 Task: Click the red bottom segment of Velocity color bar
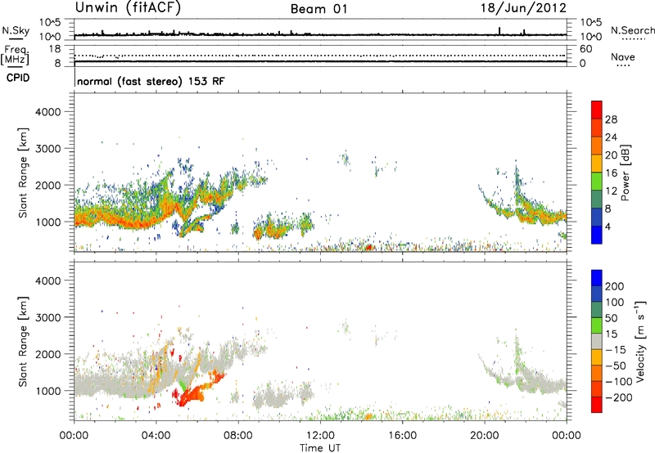[597, 405]
